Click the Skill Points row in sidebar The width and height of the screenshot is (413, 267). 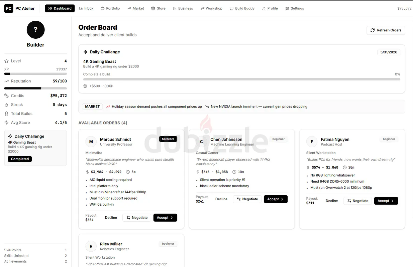pos(35,250)
